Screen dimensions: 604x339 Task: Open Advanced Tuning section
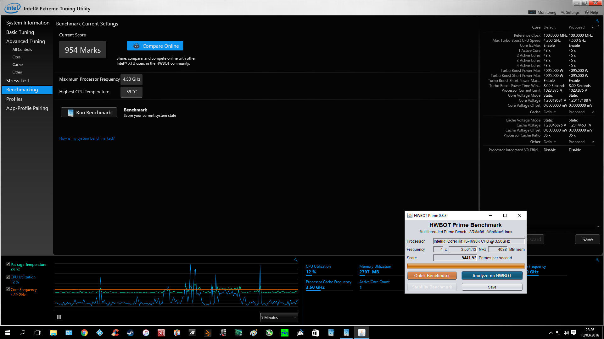[25, 41]
